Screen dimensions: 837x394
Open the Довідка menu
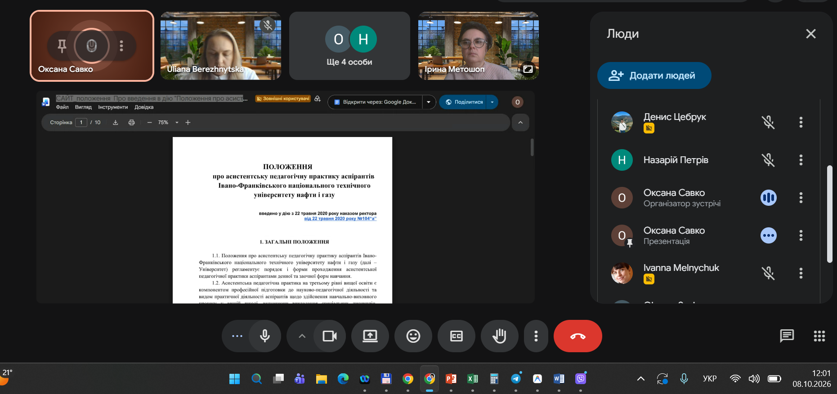point(144,107)
